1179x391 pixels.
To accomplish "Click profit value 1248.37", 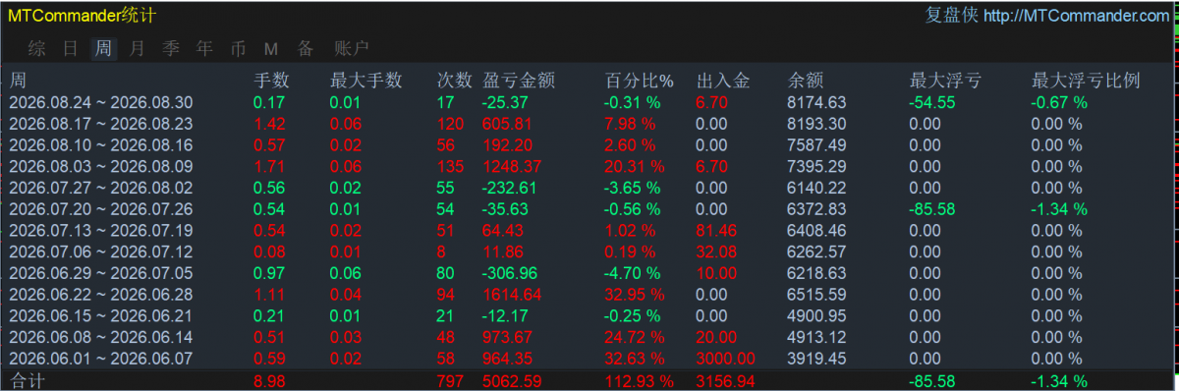I will point(512,166).
